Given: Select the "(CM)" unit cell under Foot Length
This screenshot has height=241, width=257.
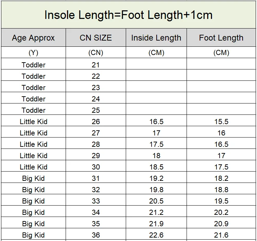Looking at the screenshot, I should [x=221, y=53].
